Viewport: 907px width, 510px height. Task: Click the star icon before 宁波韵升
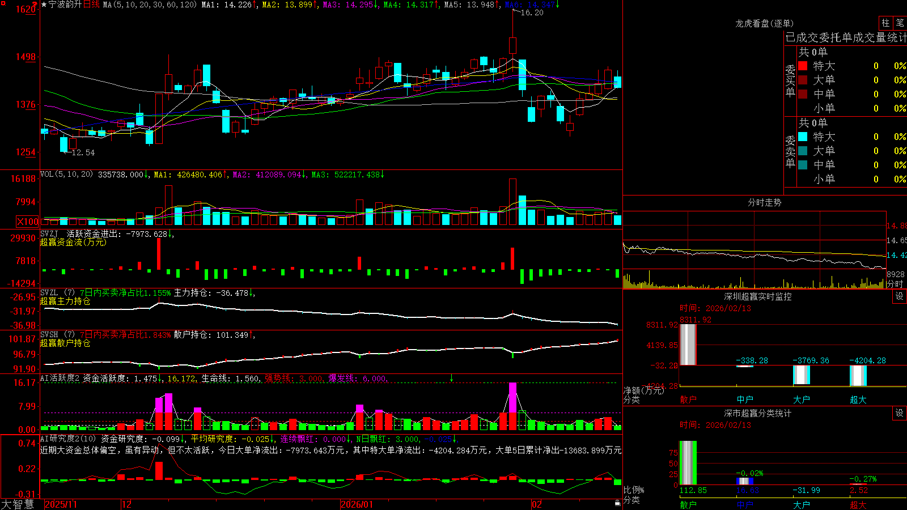pos(44,5)
